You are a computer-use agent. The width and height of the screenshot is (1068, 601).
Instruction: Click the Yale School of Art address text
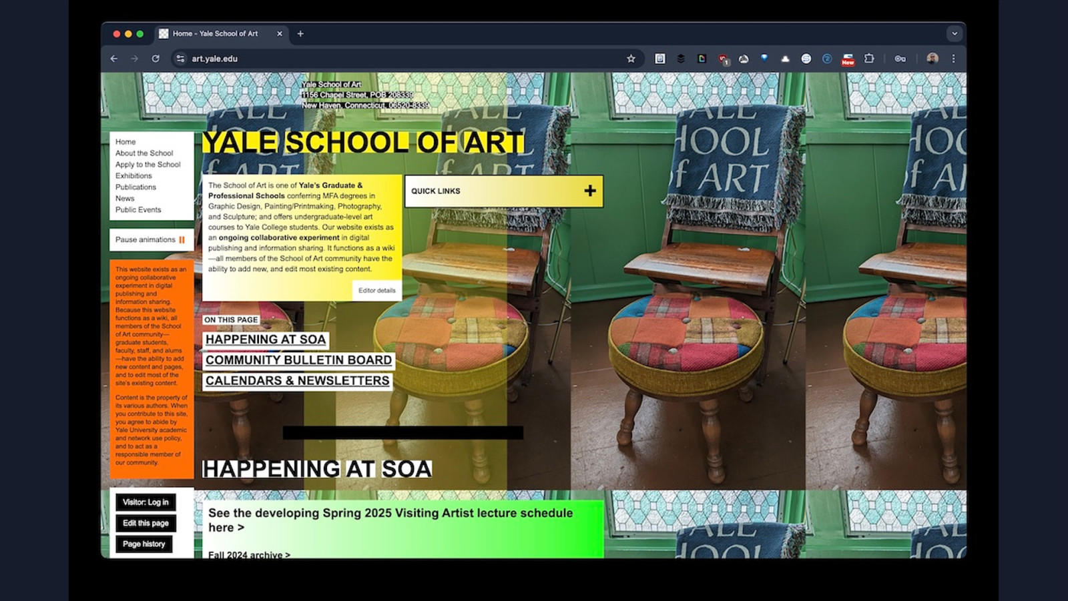[x=365, y=95]
